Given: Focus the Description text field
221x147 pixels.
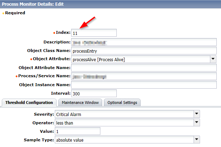Looking at the screenshot, I should pyautogui.click(x=144, y=42).
